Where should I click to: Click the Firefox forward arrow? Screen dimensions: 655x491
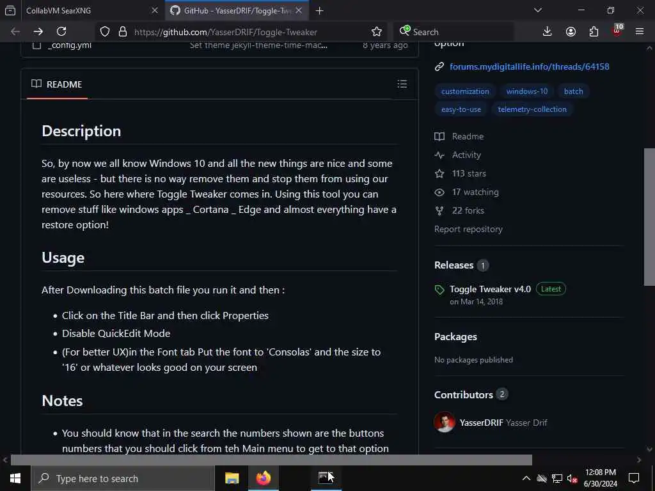click(x=38, y=32)
